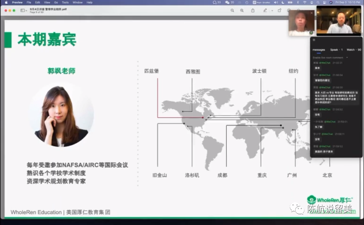The width and height of the screenshot is (364, 225).
Task: Toggle the Preview sidebar view button
Action: (23, 11)
